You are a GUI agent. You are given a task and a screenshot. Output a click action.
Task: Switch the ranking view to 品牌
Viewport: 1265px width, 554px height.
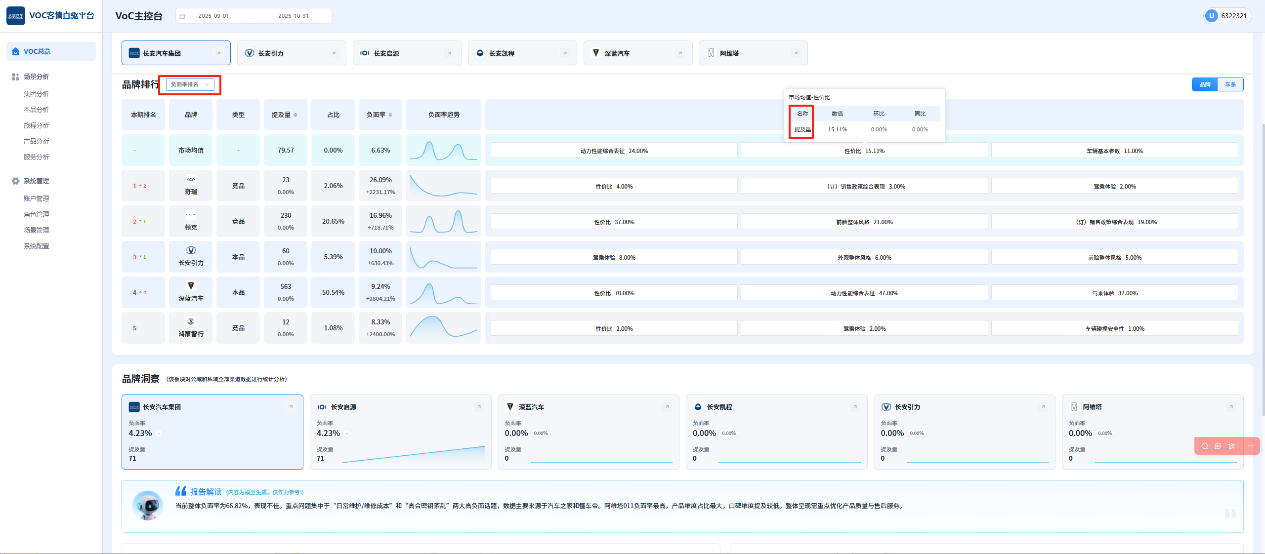point(1205,84)
